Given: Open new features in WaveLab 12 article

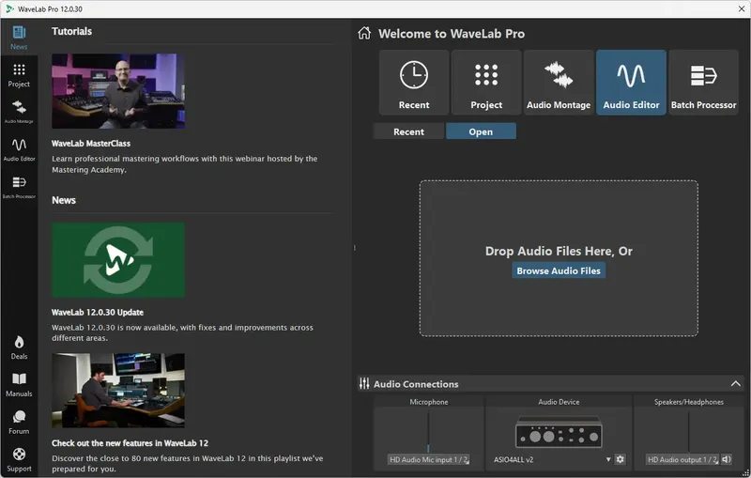Looking at the screenshot, I should click(x=130, y=443).
